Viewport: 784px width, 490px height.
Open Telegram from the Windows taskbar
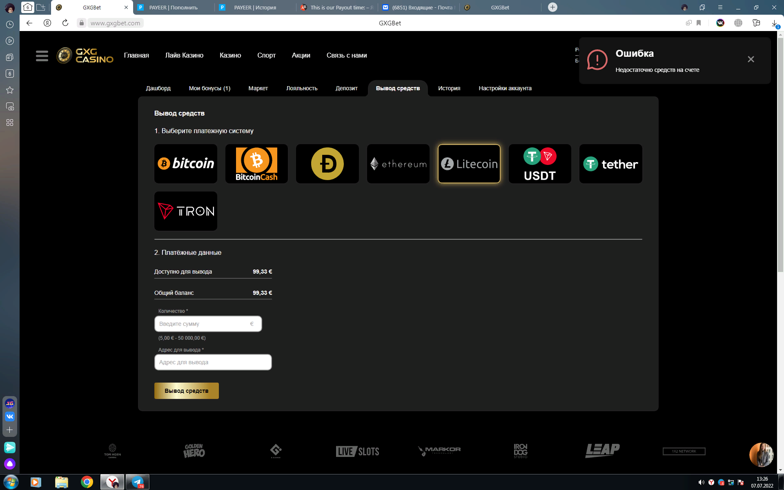(138, 482)
